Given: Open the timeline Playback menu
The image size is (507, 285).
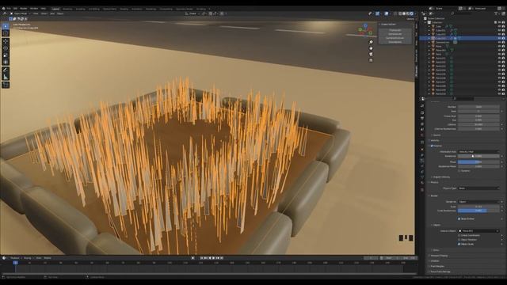Looking at the screenshot, I should [x=15, y=258].
